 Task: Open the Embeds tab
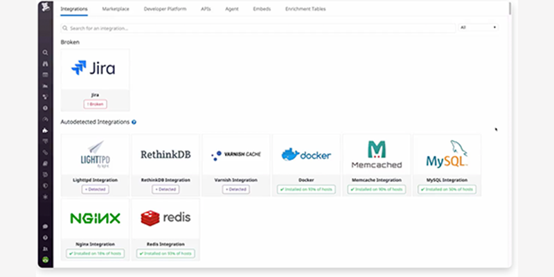[262, 9]
